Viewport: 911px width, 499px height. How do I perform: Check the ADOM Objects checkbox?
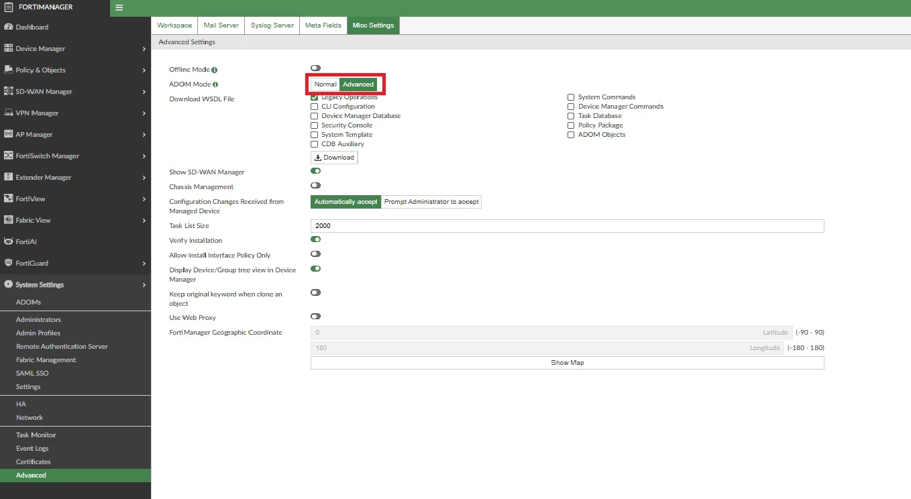(x=571, y=135)
